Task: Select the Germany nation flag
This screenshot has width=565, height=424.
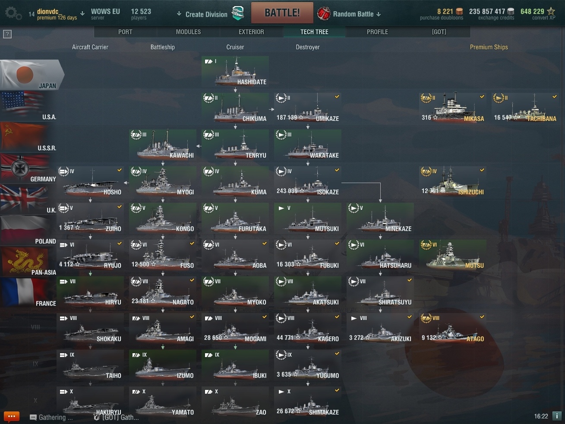Action: 28,168
